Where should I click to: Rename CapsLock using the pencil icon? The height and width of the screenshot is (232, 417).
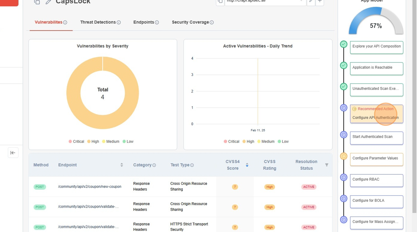point(48,2)
